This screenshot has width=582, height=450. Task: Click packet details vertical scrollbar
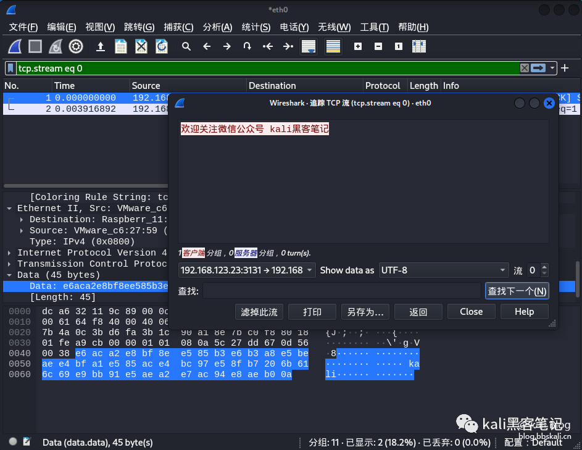pos(577,279)
